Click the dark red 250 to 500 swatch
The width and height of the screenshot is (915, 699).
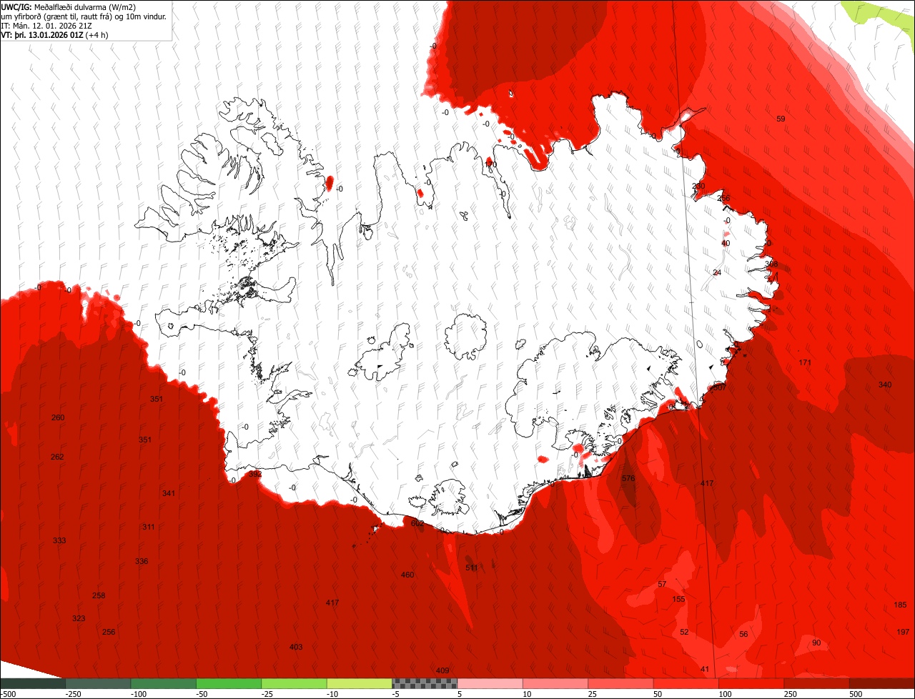pos(817,684)
